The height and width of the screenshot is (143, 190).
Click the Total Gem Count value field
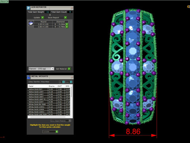coord(70,12)
